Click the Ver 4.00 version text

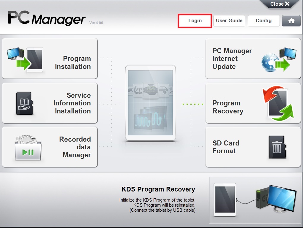click(96, 23)
